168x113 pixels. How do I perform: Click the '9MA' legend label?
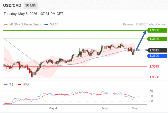click(x=26, y=85)
